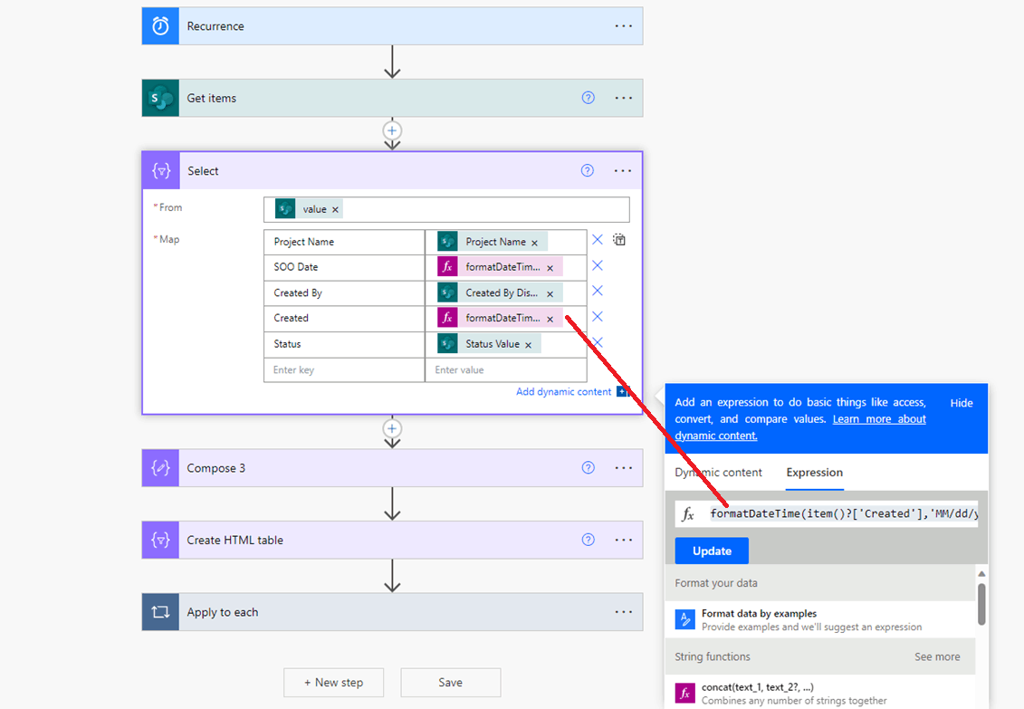The image size is (1024, 709).
Task: Open the SOO Date formatDateTime expression
Action: click(x=502, y=267)
